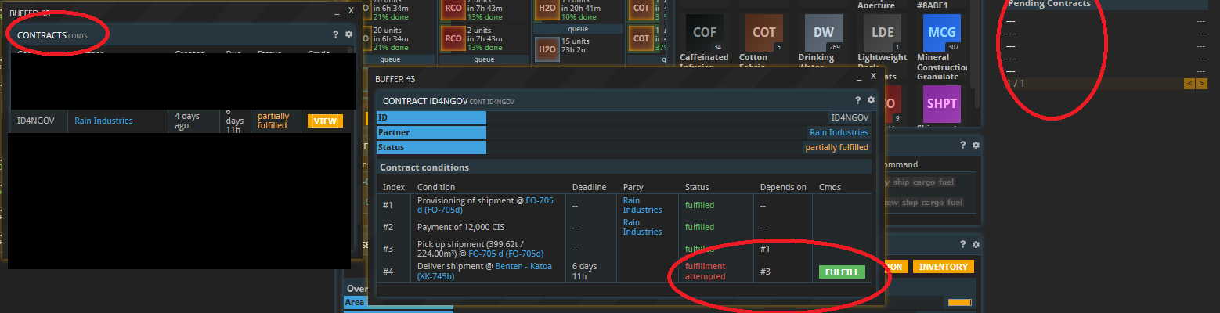Click the queued H2O 15 units order

point(577,45)
